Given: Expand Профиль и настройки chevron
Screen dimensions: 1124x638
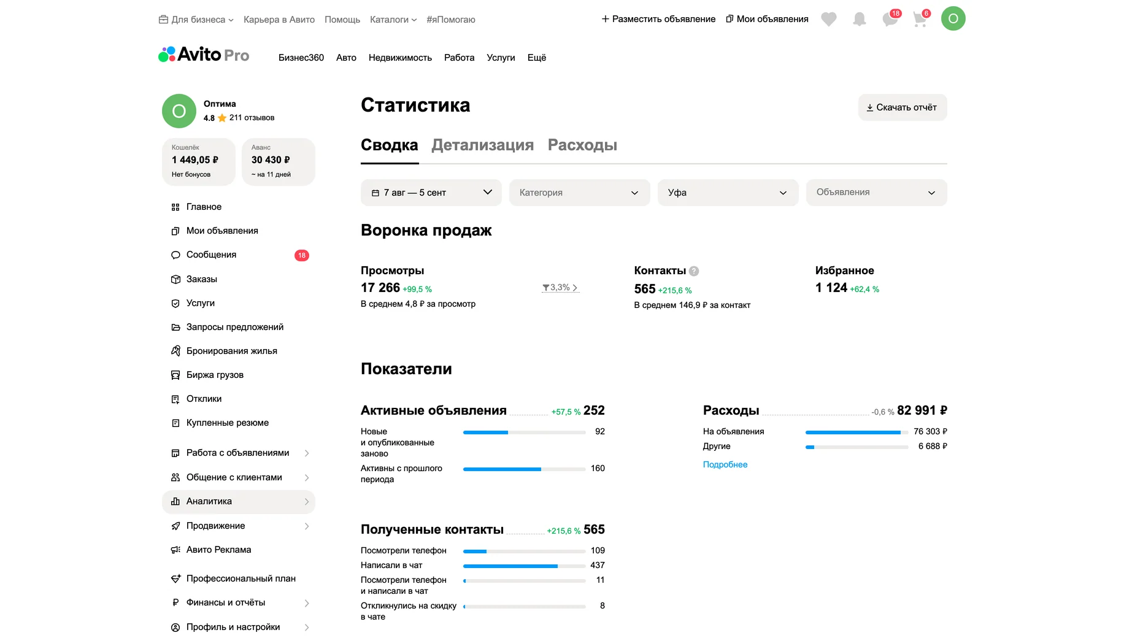Looking at the screenshot, I should point(307,628).
